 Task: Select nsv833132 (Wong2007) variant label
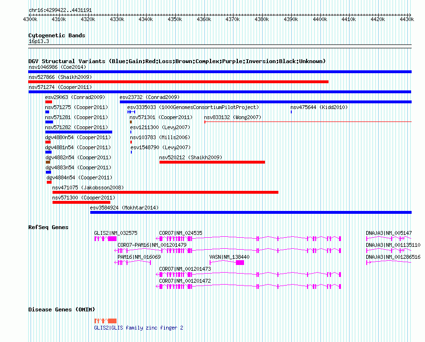point(233,117)
